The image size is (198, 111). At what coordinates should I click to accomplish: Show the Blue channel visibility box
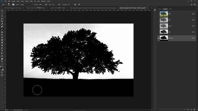click(158, 32)
